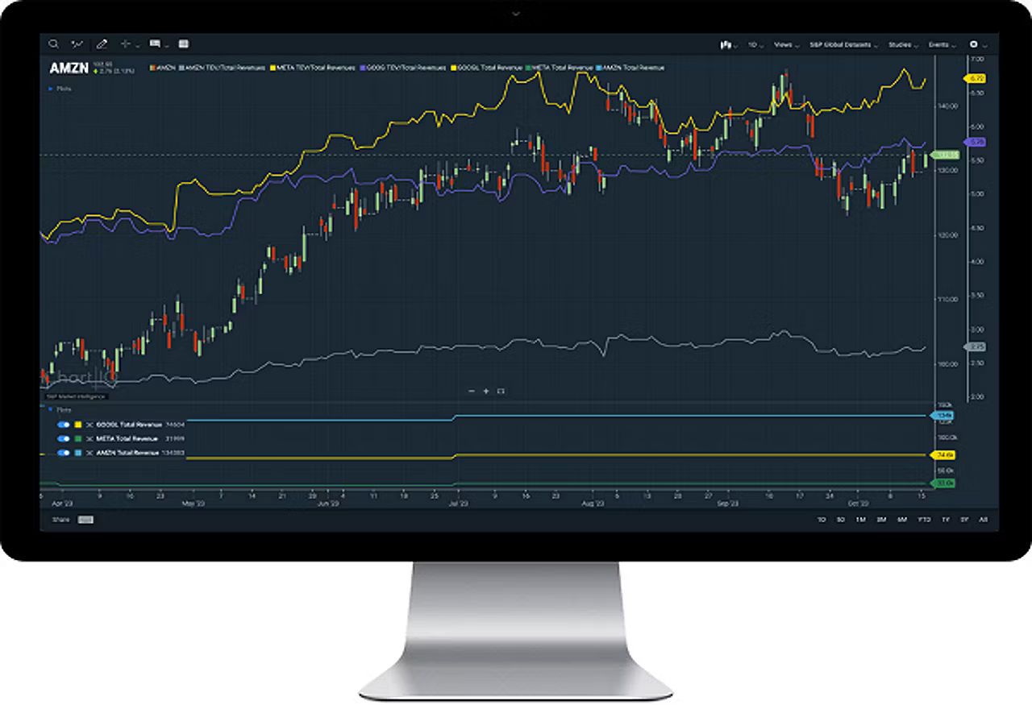The image size is (1032, 705).
Task: Click the GOOGL Total Revenue yellow swatch
Action: pyautogui.click(x=77, y=424)
